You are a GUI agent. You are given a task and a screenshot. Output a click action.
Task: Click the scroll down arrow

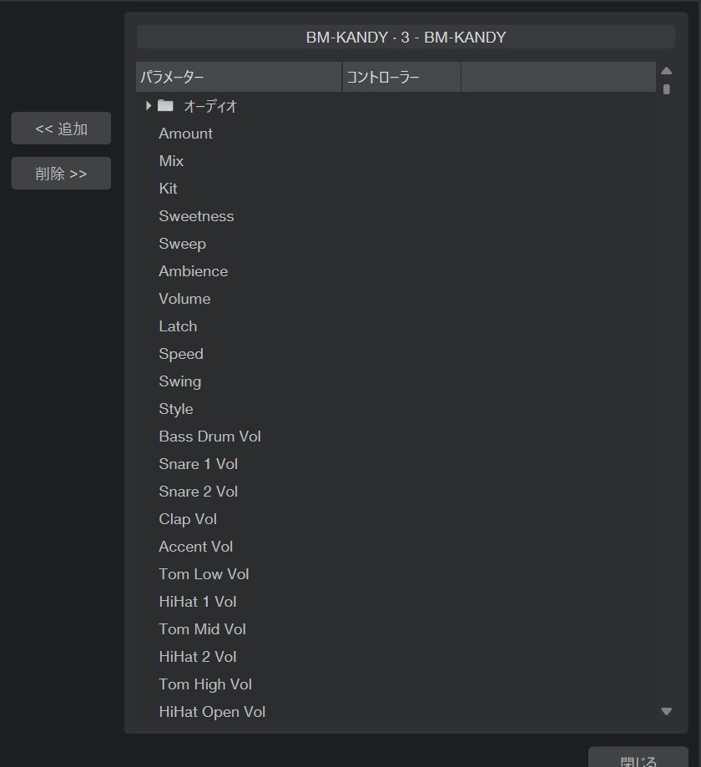click(666, 711)
